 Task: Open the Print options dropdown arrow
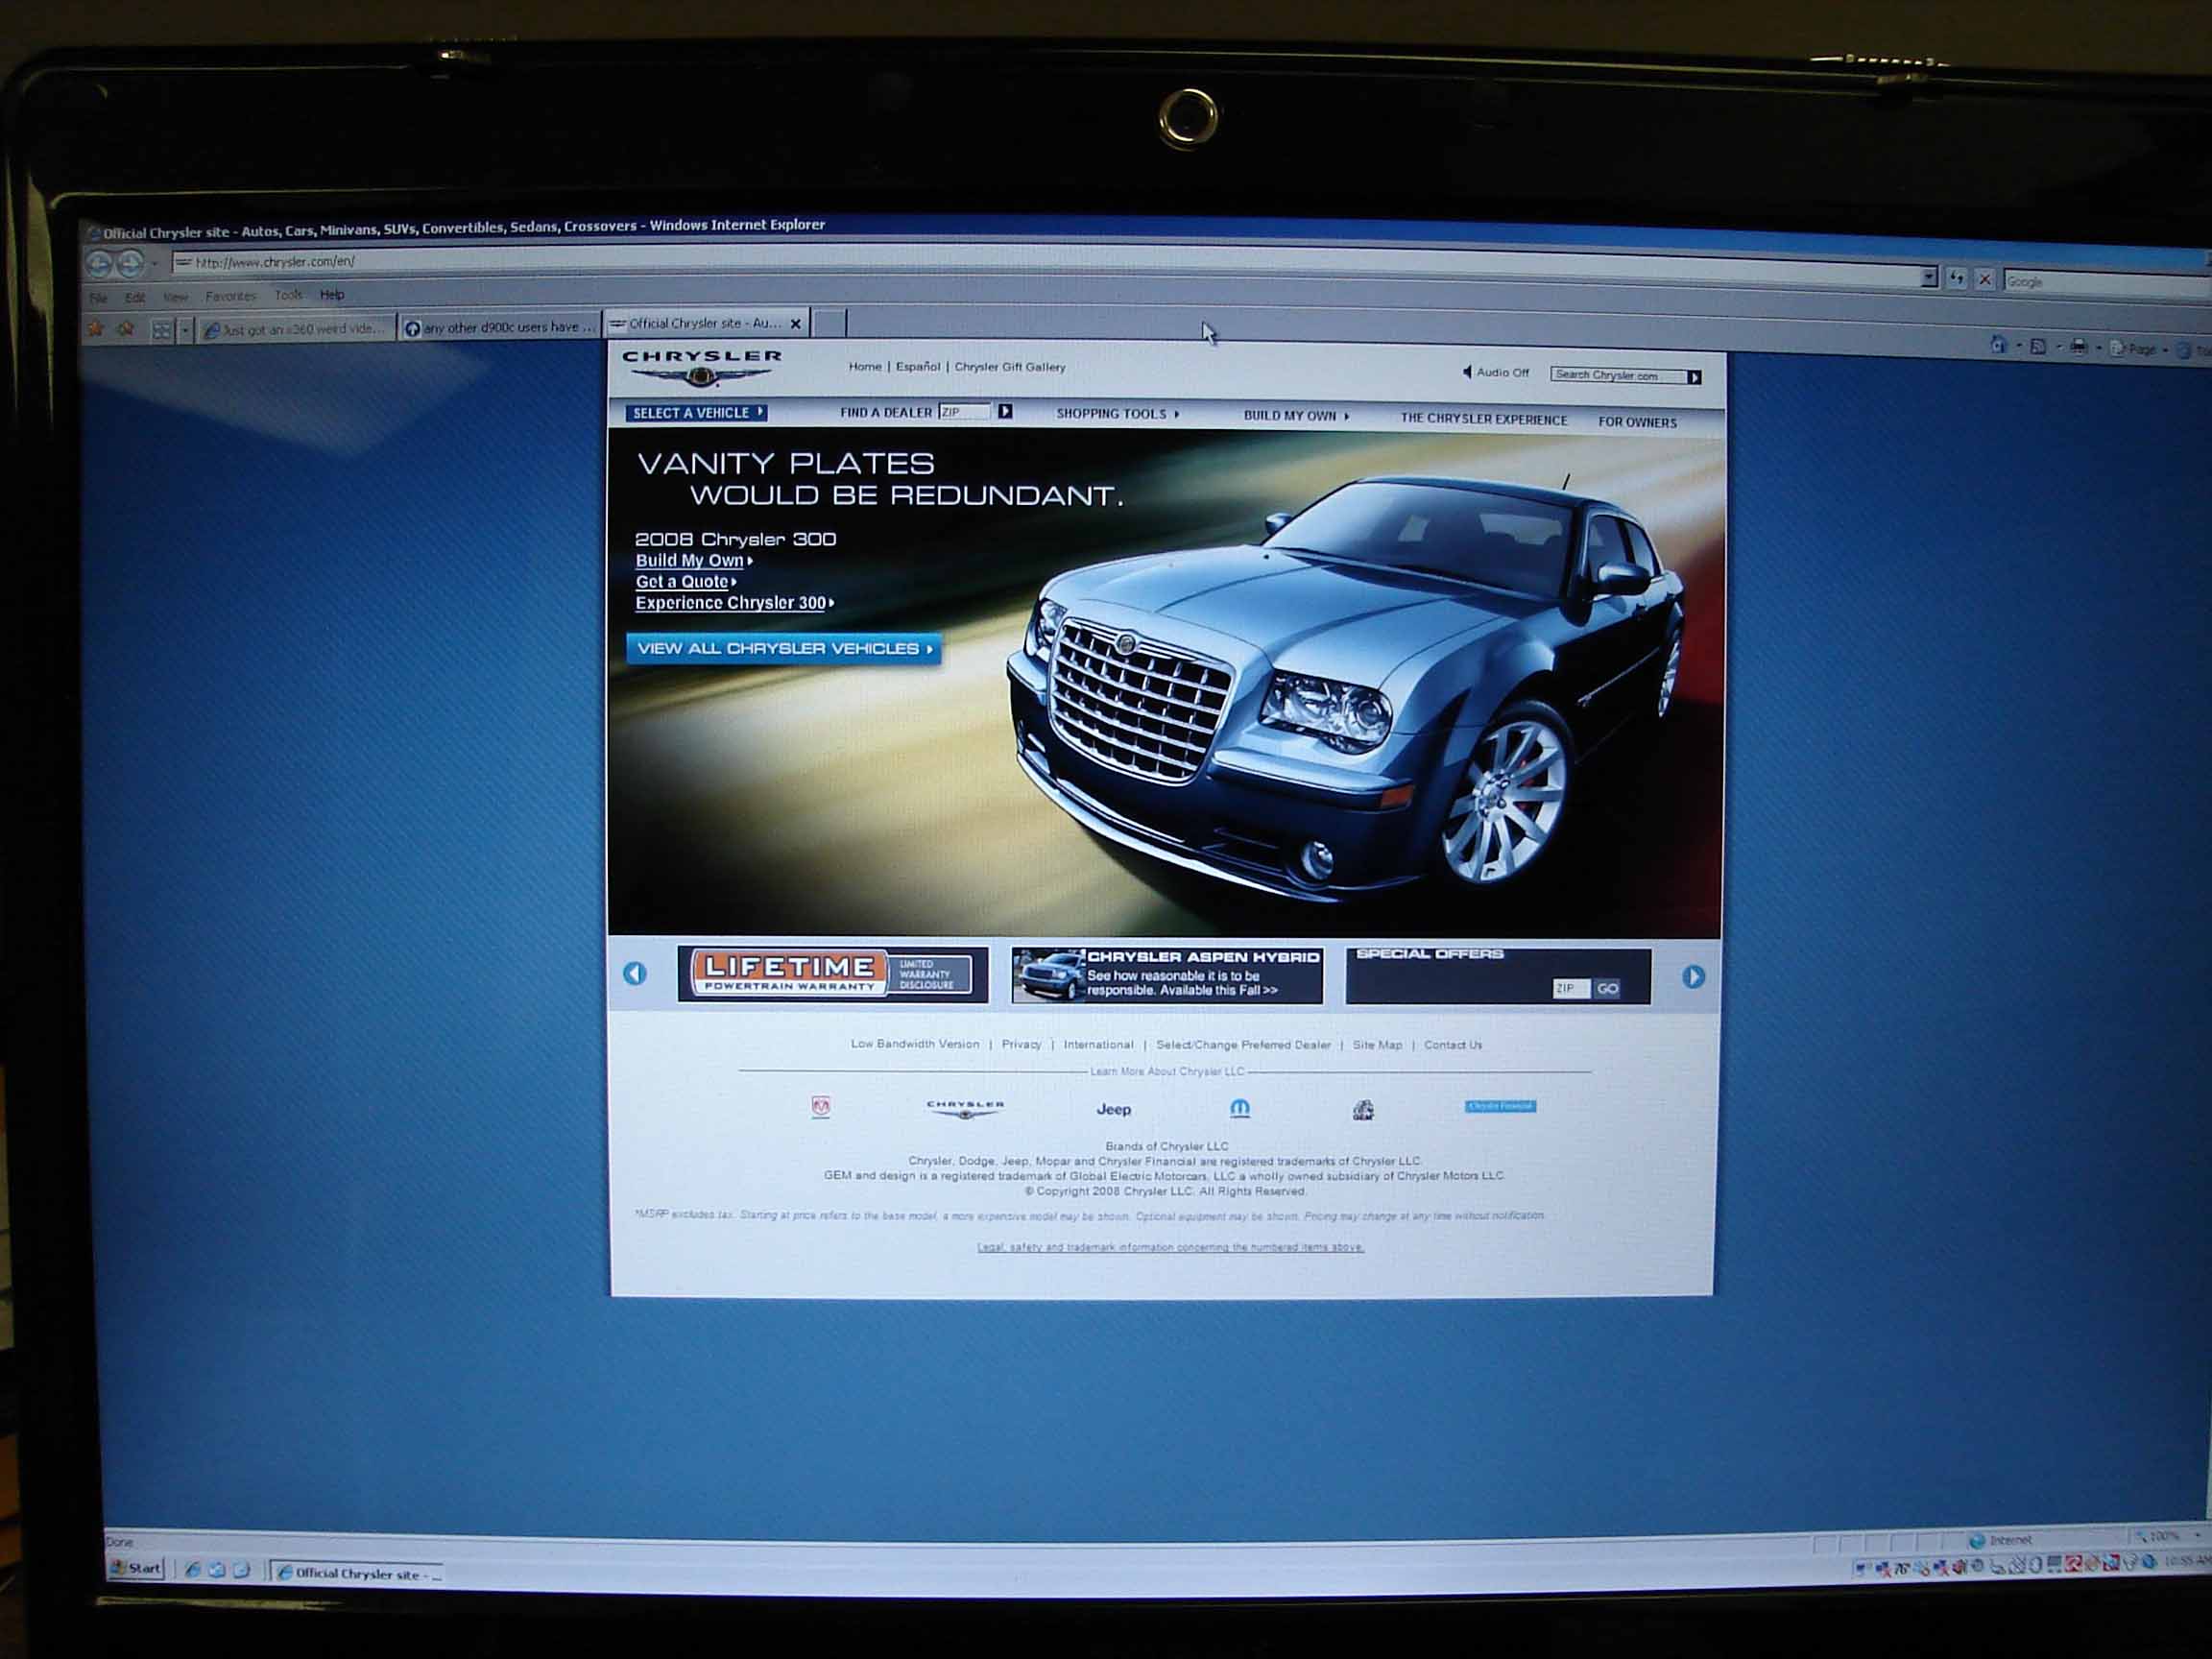tap(2098, 348)
